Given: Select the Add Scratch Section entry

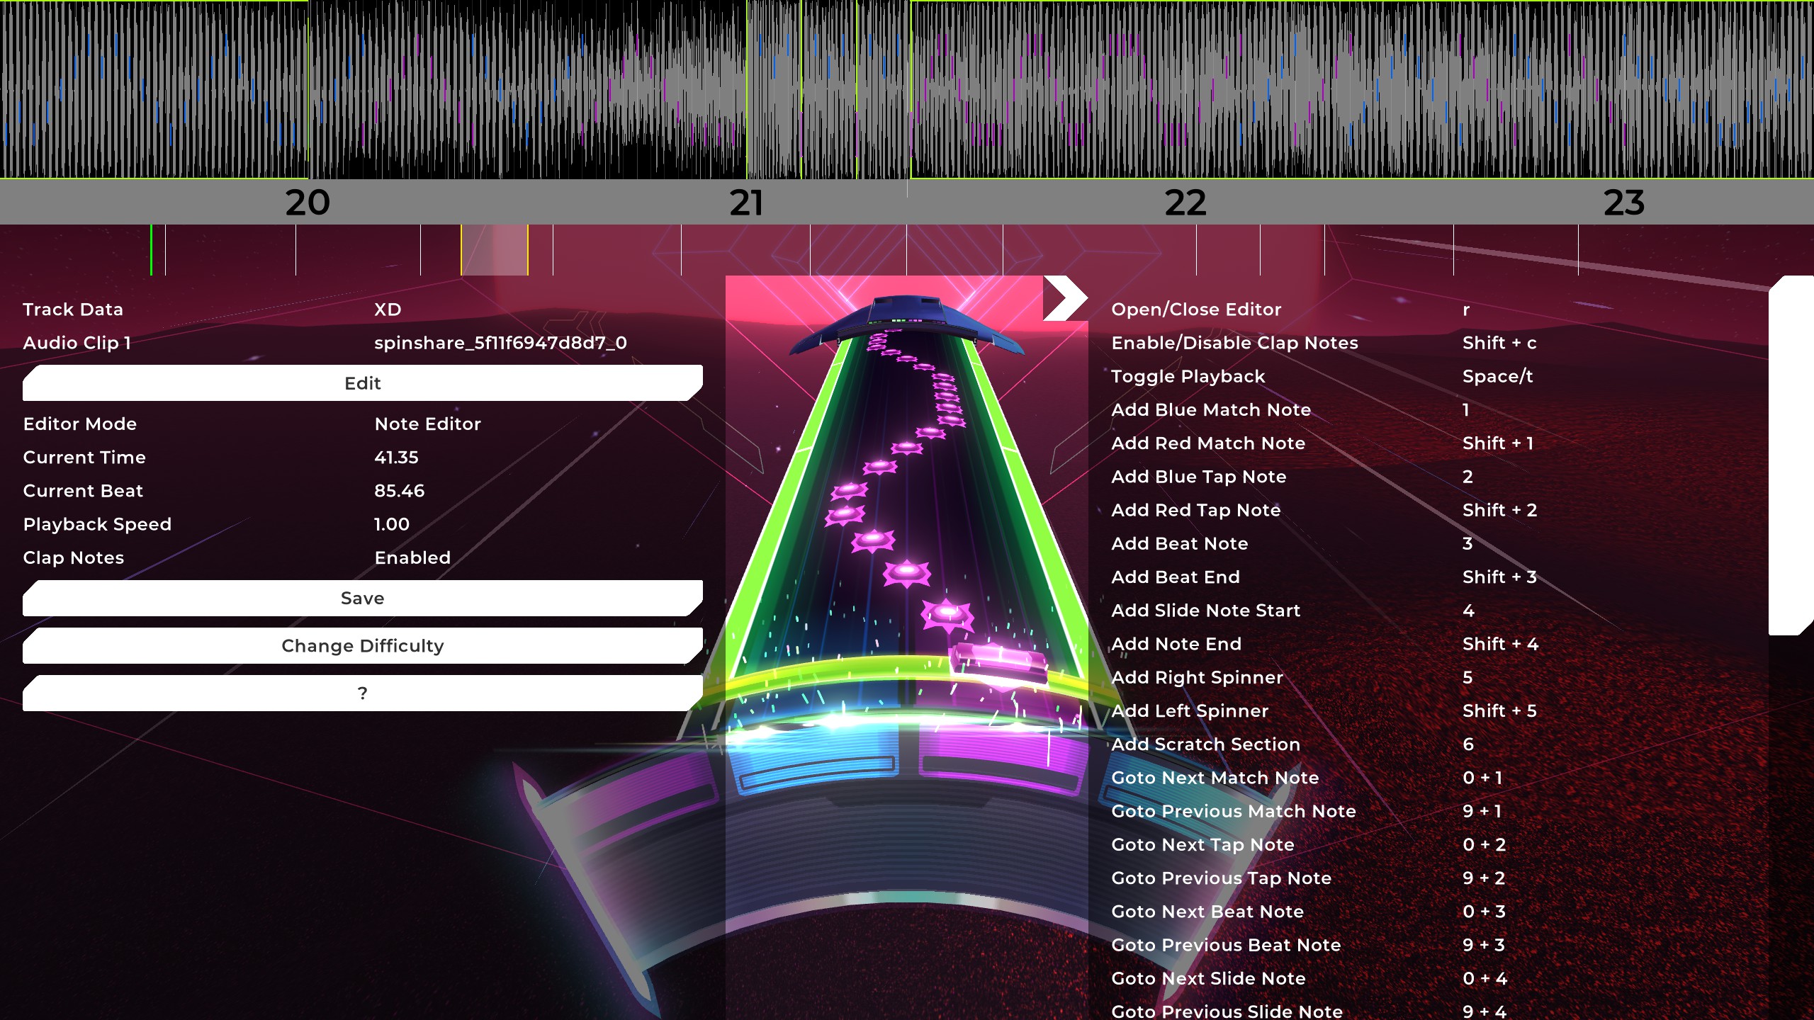Looking at the screenshot, I should click(x=1205, y=744).
